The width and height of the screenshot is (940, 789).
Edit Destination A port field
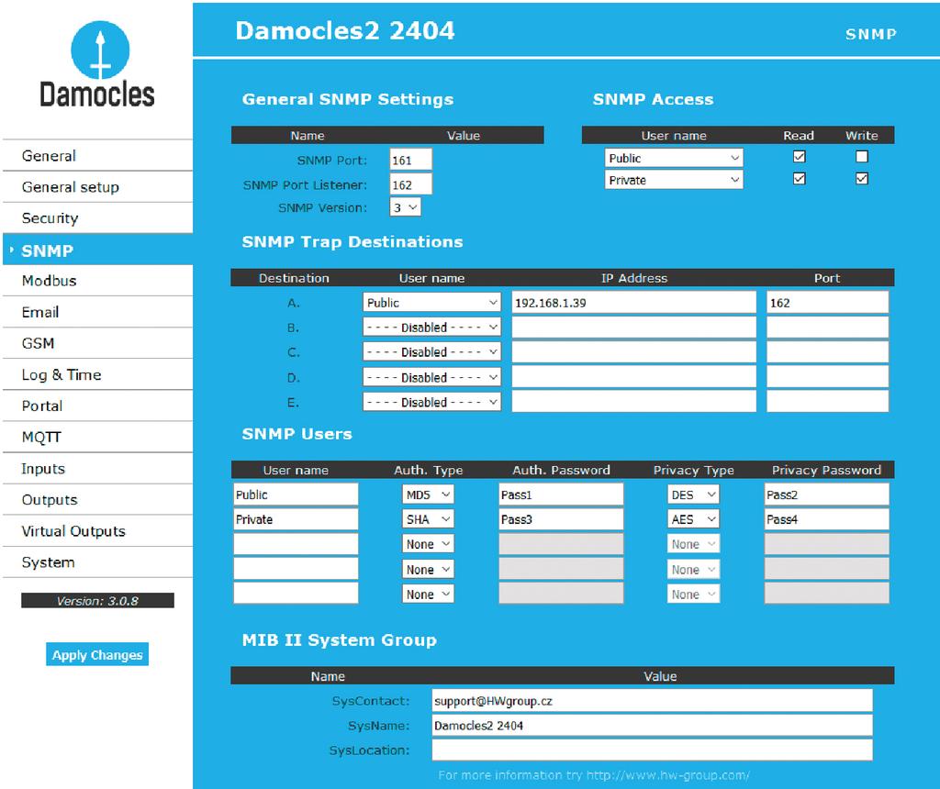(827, 303)
